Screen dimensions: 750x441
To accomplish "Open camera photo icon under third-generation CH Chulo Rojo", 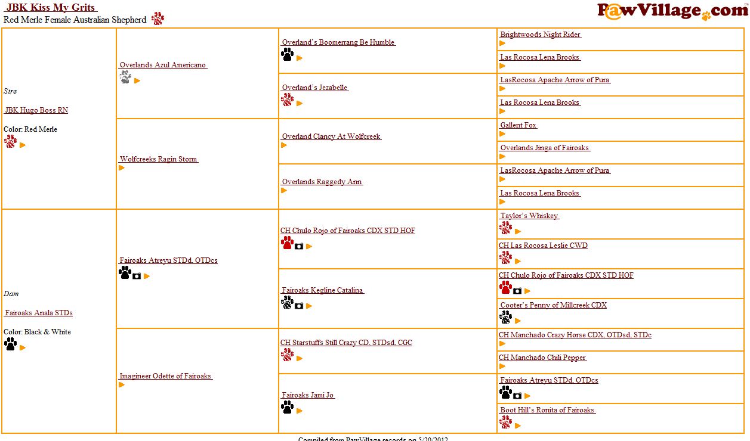I will pos(299,246).
